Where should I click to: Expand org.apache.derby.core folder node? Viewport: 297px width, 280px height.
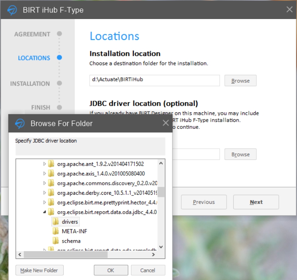point(45,193)
